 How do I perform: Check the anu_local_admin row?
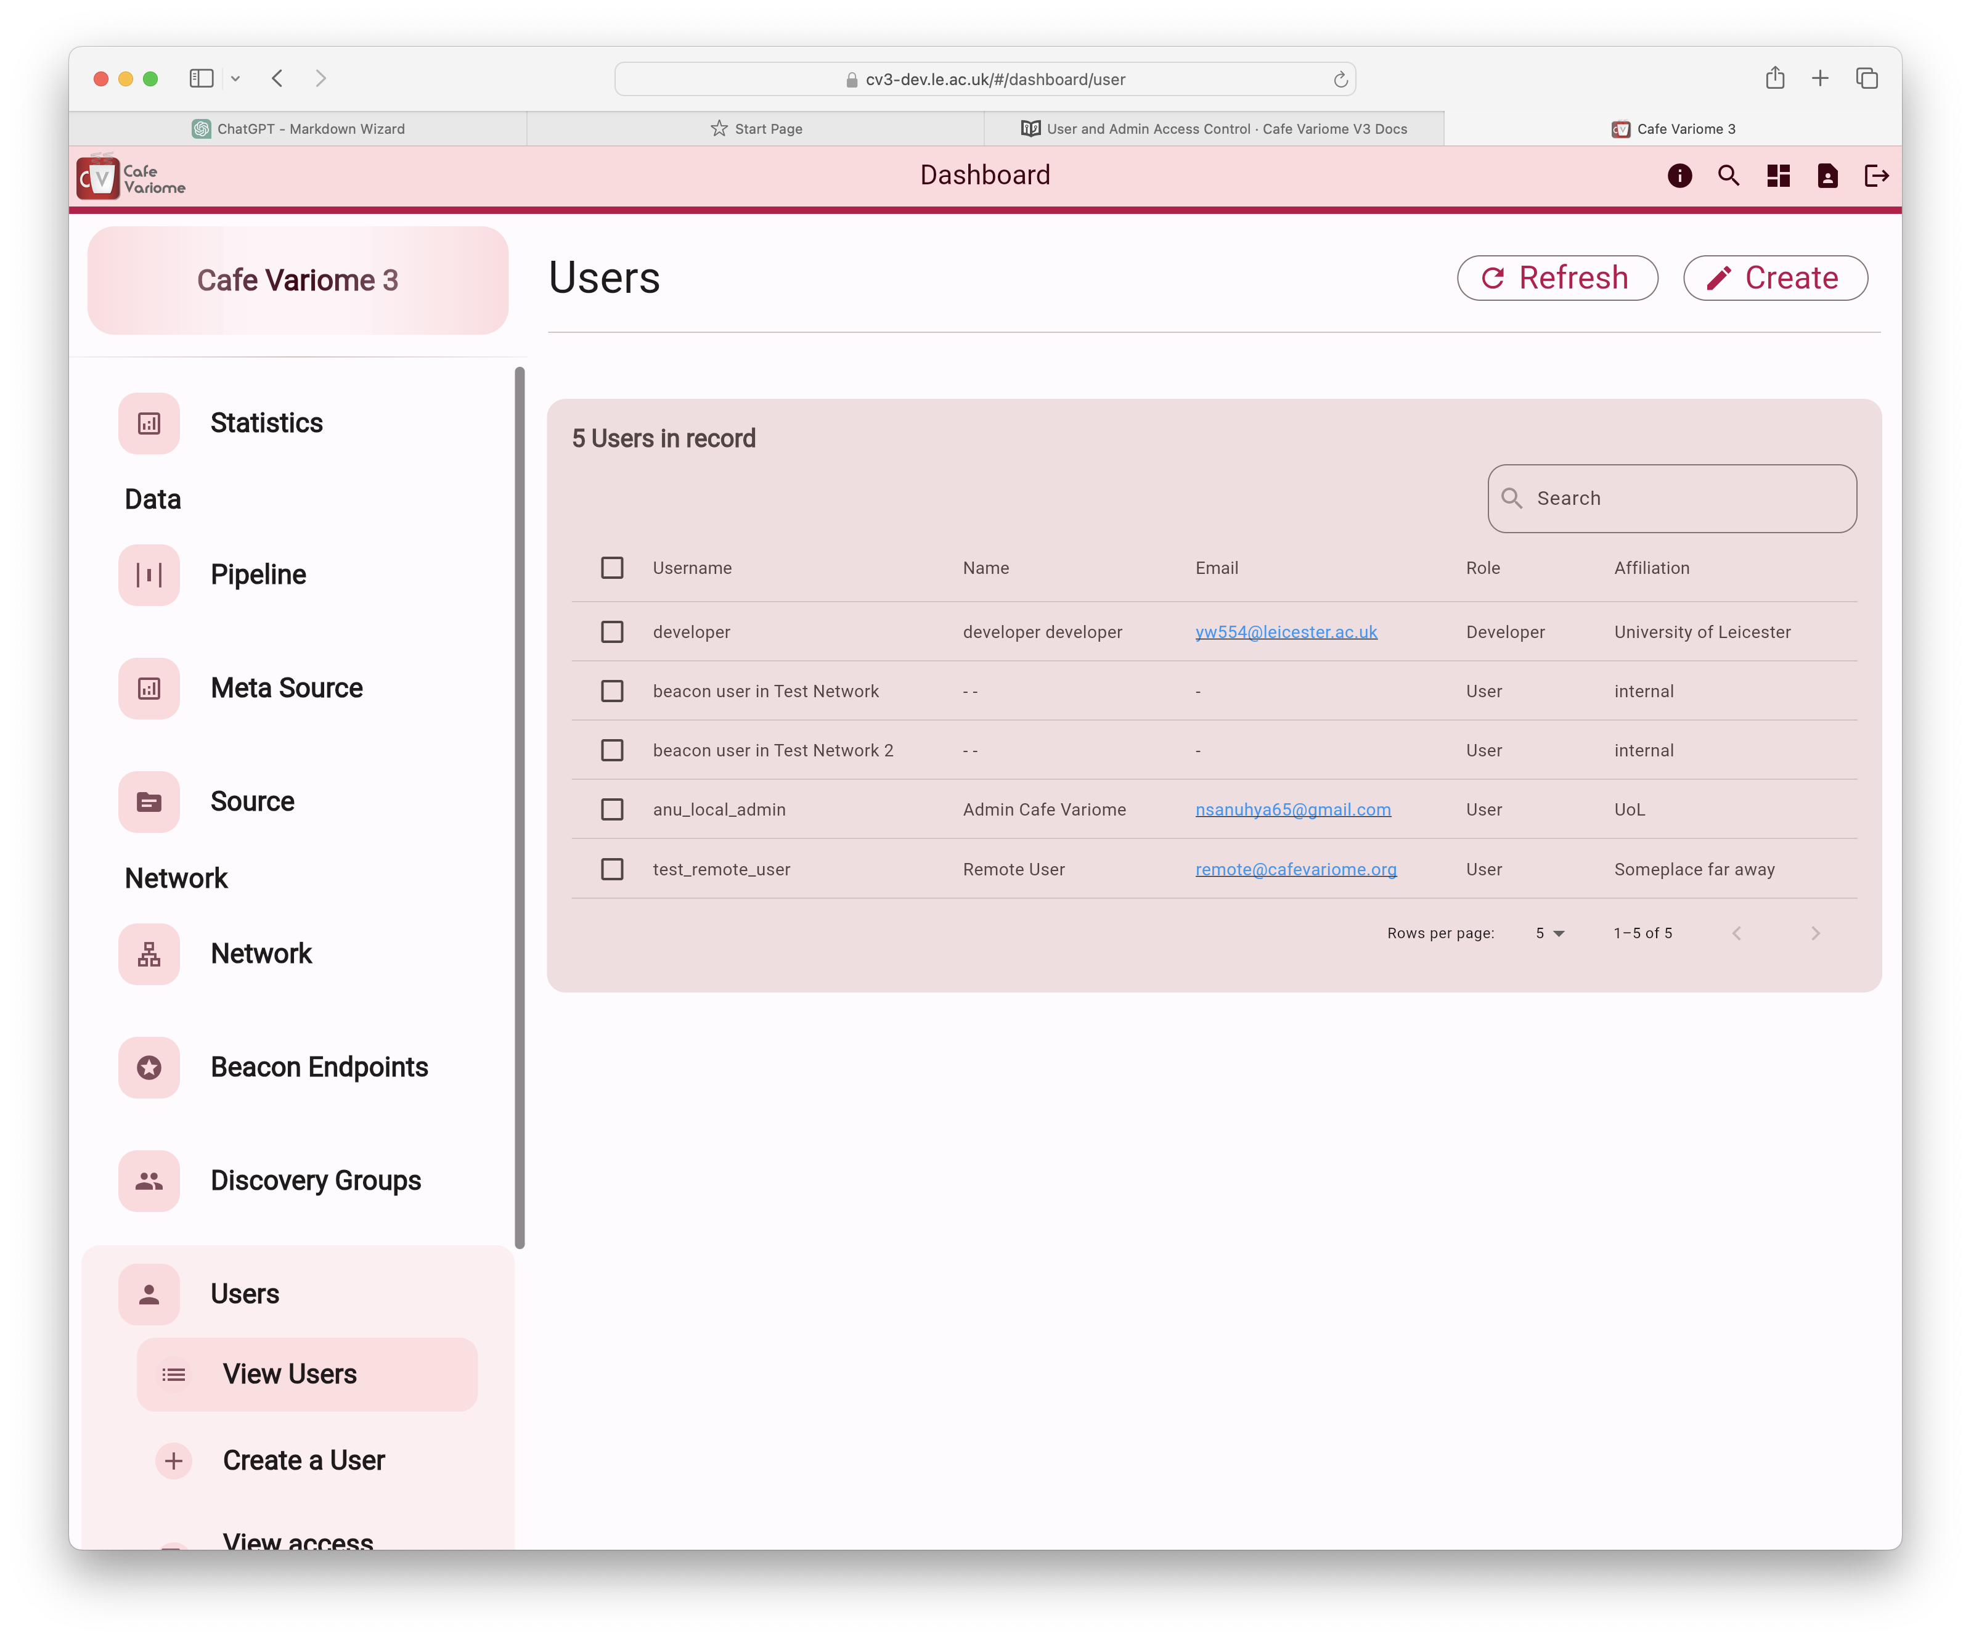coord(612,809)
